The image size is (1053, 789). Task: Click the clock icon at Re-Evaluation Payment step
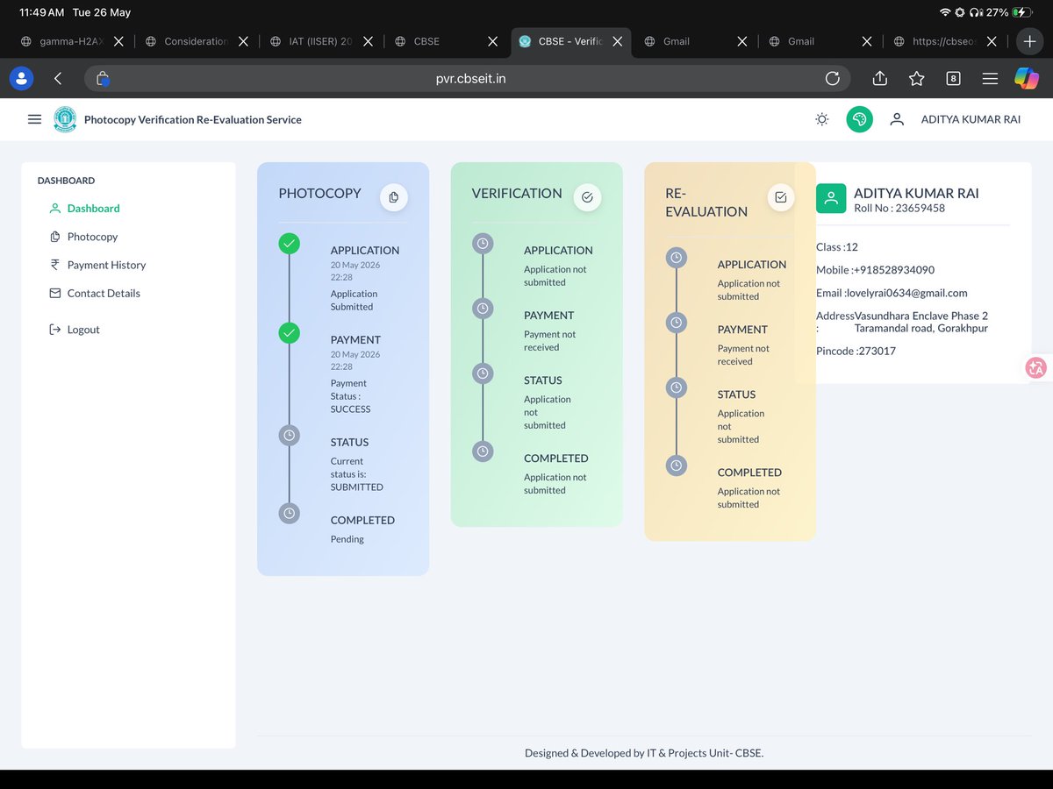pyautogui.click(x=676, y=323)
